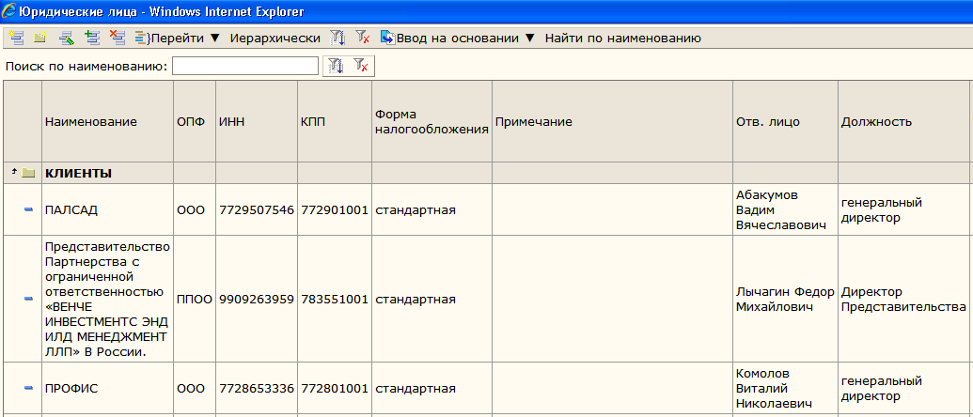
Task: Click the new folder group icon
Action: [x=40, y=38]
